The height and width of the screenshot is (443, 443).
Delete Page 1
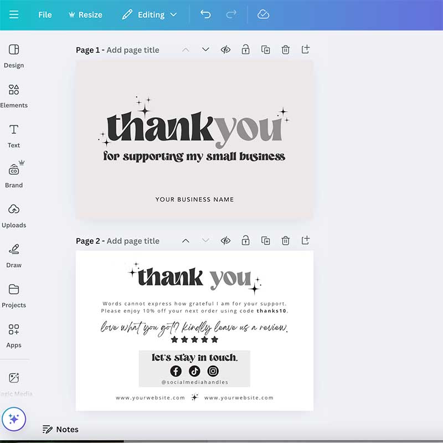click(x=286, y=50)
